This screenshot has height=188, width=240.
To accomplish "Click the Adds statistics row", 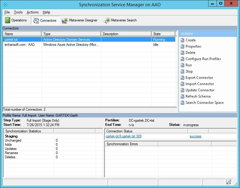I will (x=53, y=145).
